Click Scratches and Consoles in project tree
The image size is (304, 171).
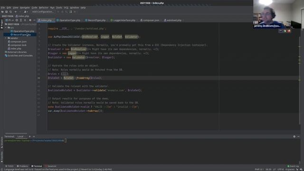(20, 56)
